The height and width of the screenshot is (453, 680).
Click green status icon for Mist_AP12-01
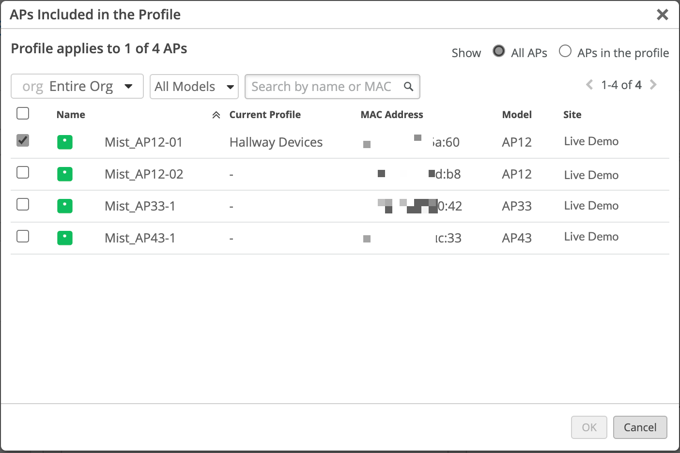(x=65, y=142)
